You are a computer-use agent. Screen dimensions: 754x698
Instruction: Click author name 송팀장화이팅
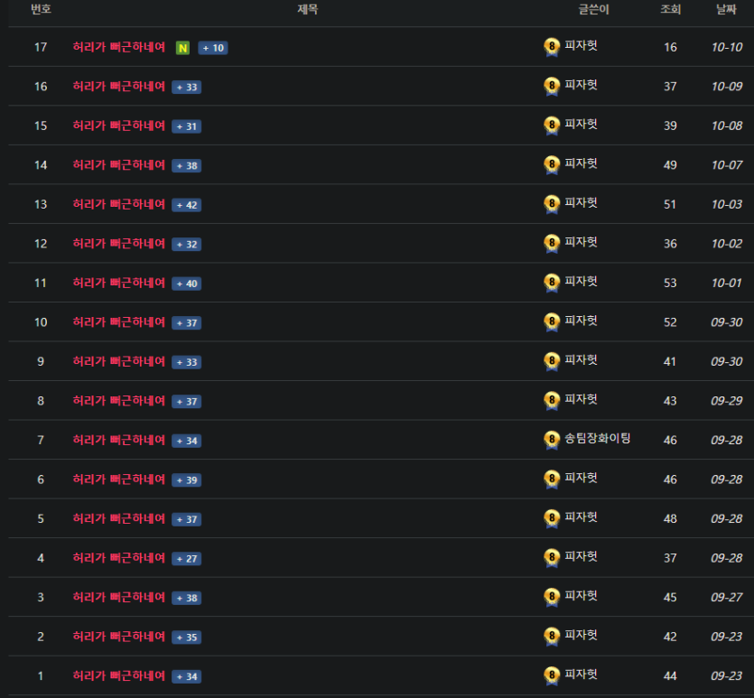pyautogui.click(x=597, y=439)
